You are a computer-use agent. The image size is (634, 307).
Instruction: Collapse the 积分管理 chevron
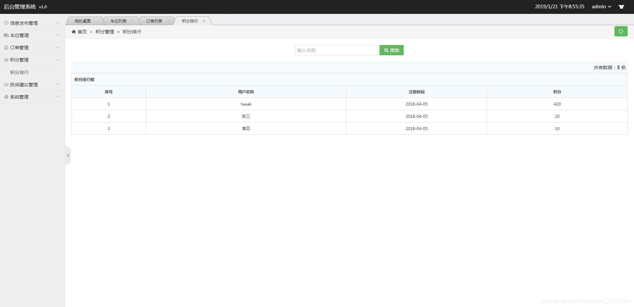[58, 60]
